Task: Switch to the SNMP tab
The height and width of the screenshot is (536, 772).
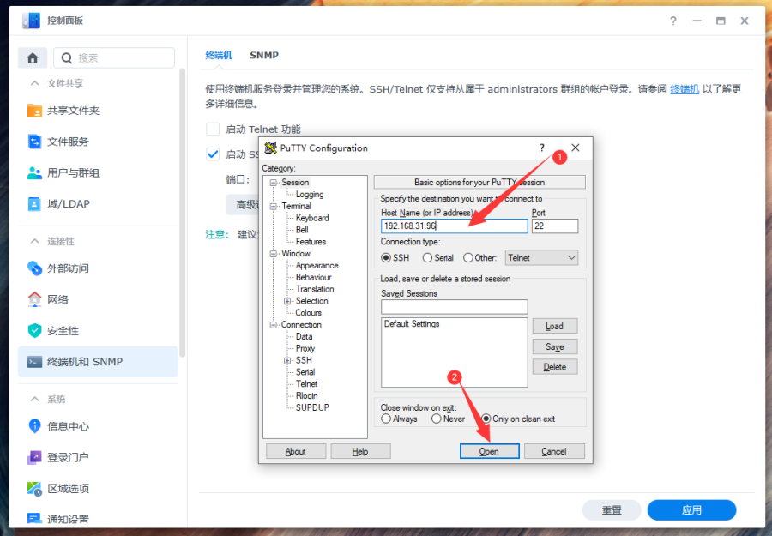Action: click(264, 55)
